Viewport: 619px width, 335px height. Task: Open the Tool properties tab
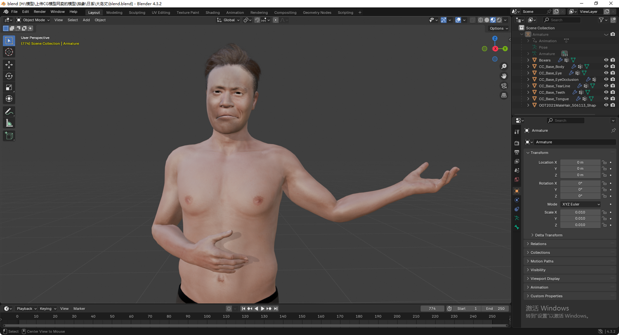point(517,132)
